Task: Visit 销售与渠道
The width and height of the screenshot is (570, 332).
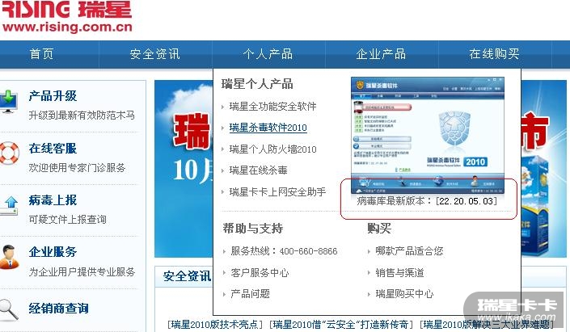Action: click(399, 273)
